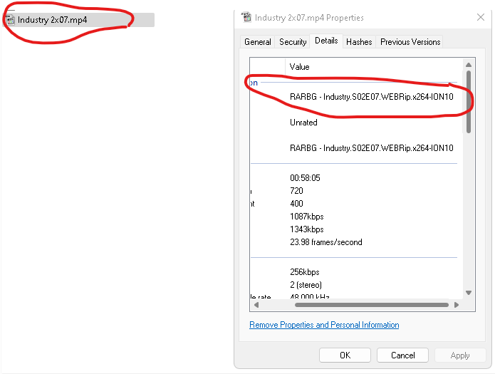Click the horizontal scrollbar right arrow
The width and height of the screenshot is (495, 374).
(457, 305)
